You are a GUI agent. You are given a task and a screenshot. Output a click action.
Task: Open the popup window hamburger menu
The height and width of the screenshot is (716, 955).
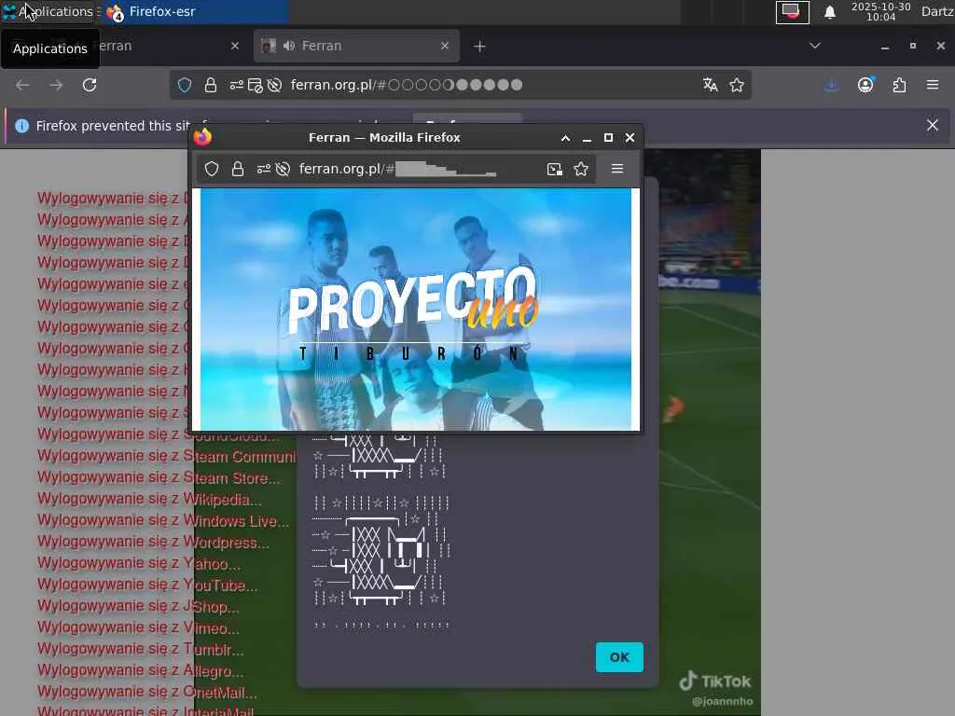[x=617, y=169]
